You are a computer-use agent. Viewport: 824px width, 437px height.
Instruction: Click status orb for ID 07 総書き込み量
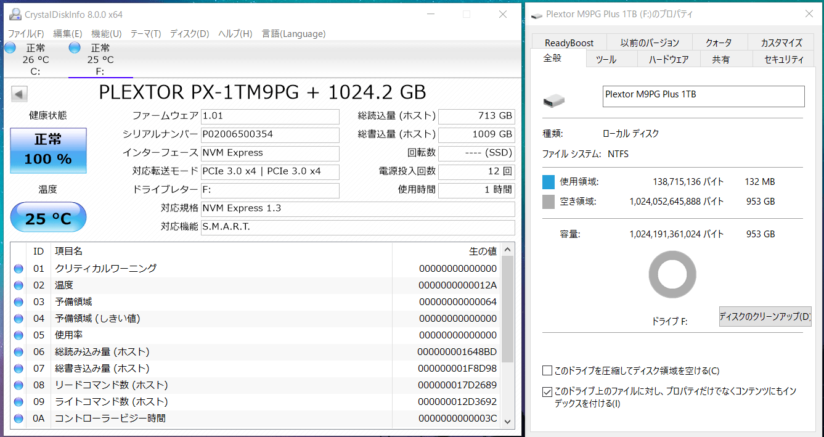click(18, 369)
